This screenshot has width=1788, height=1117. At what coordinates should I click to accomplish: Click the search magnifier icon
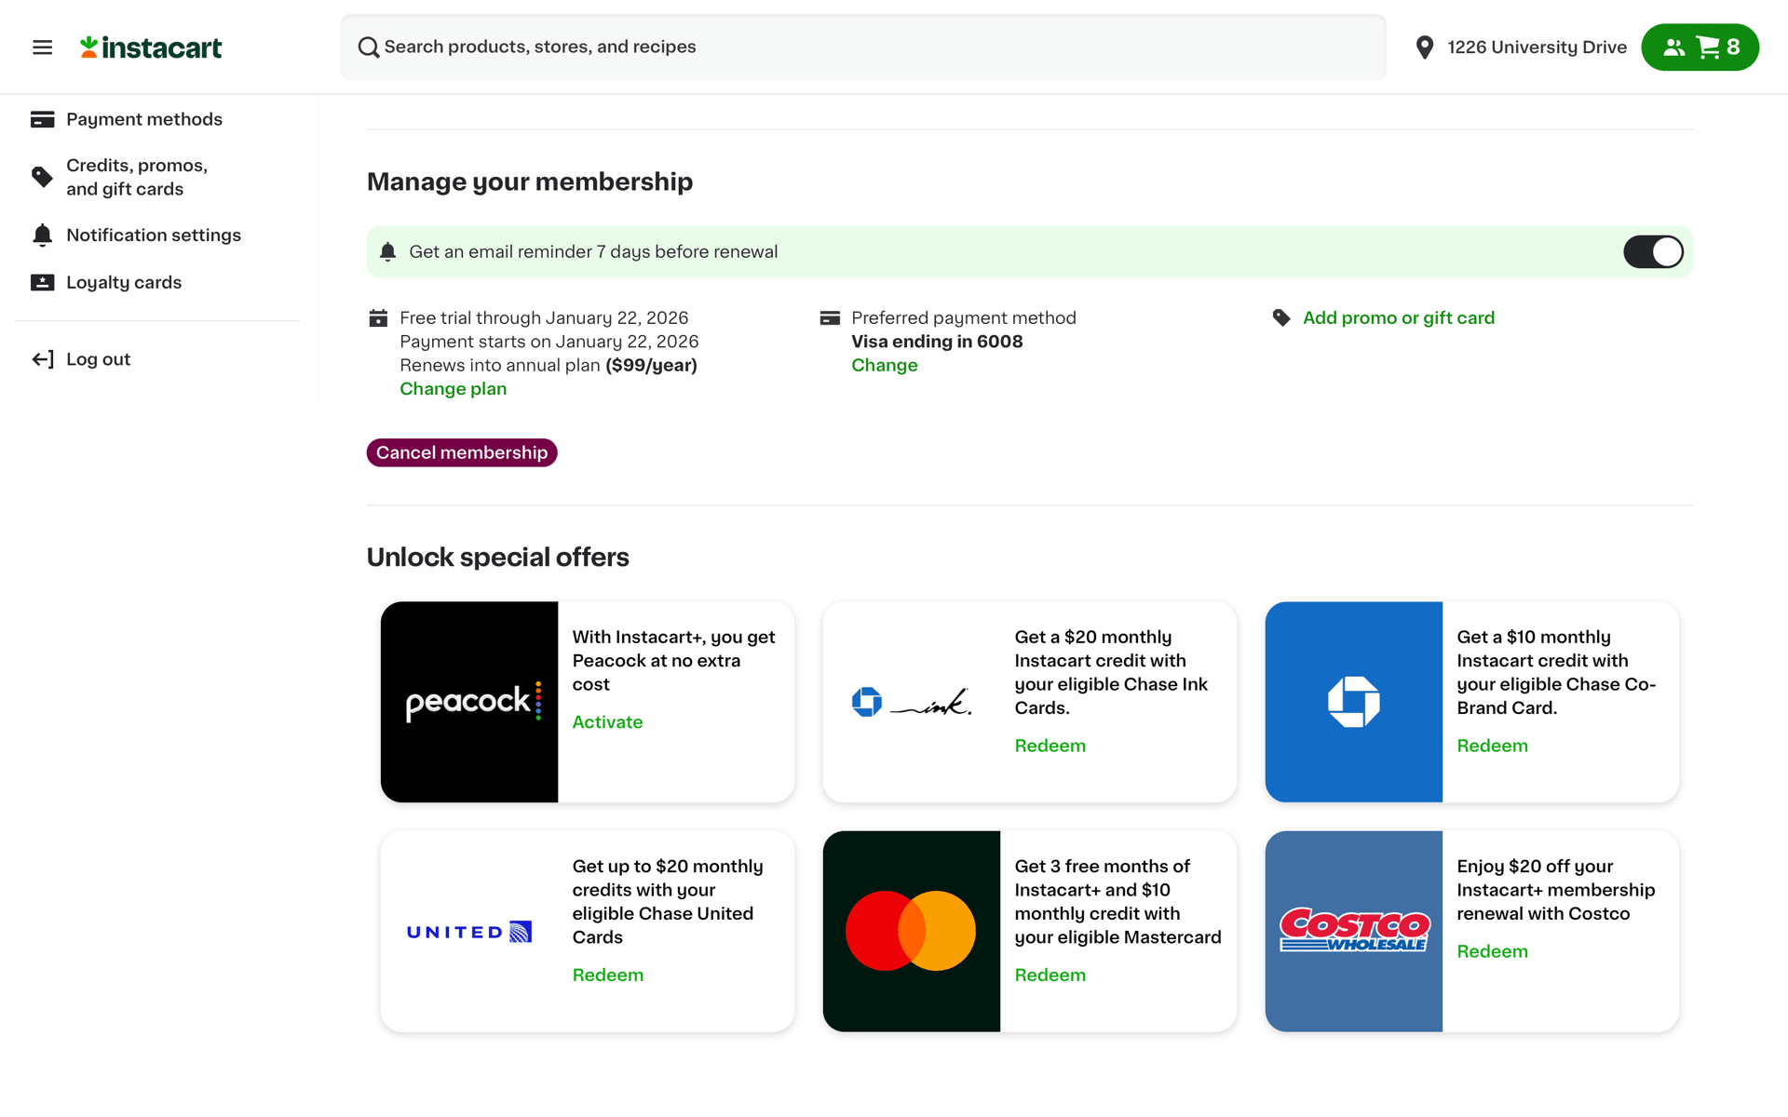pos(369,47)
